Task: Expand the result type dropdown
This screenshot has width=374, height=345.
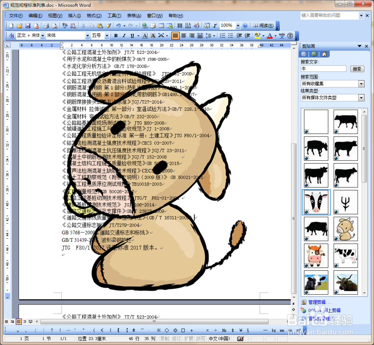Action: click(x=361, y=98)
